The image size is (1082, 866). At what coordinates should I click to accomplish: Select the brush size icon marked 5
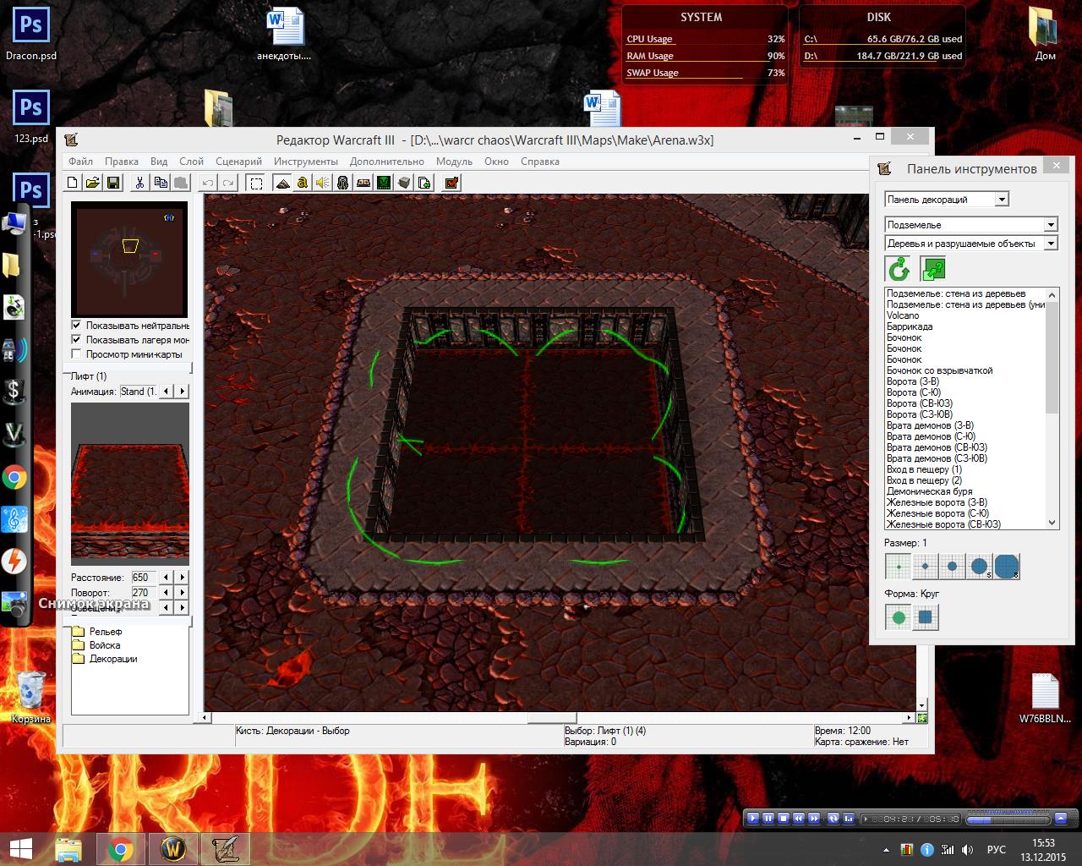[x=979, y=566]
